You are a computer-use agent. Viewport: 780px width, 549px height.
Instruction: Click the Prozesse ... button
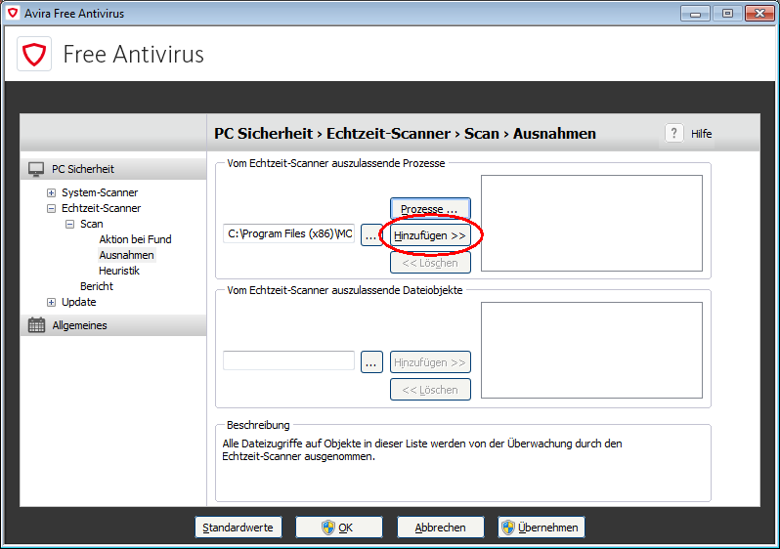(430, 209)
